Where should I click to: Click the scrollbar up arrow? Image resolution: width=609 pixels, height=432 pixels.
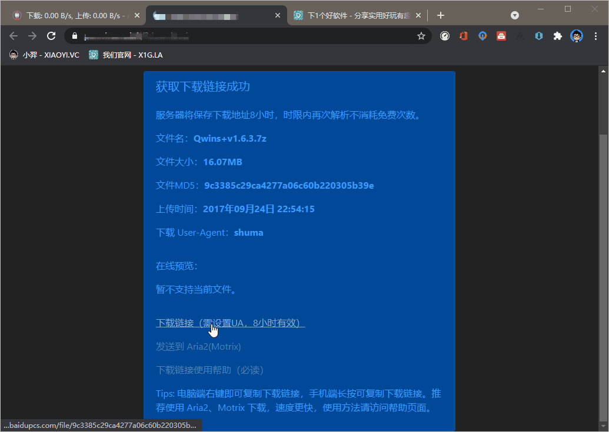pos(603,71)
